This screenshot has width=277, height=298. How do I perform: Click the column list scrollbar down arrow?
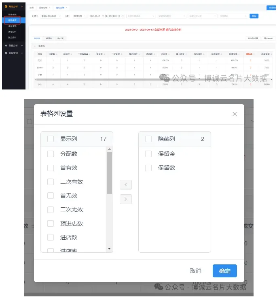tap(109, 248)
